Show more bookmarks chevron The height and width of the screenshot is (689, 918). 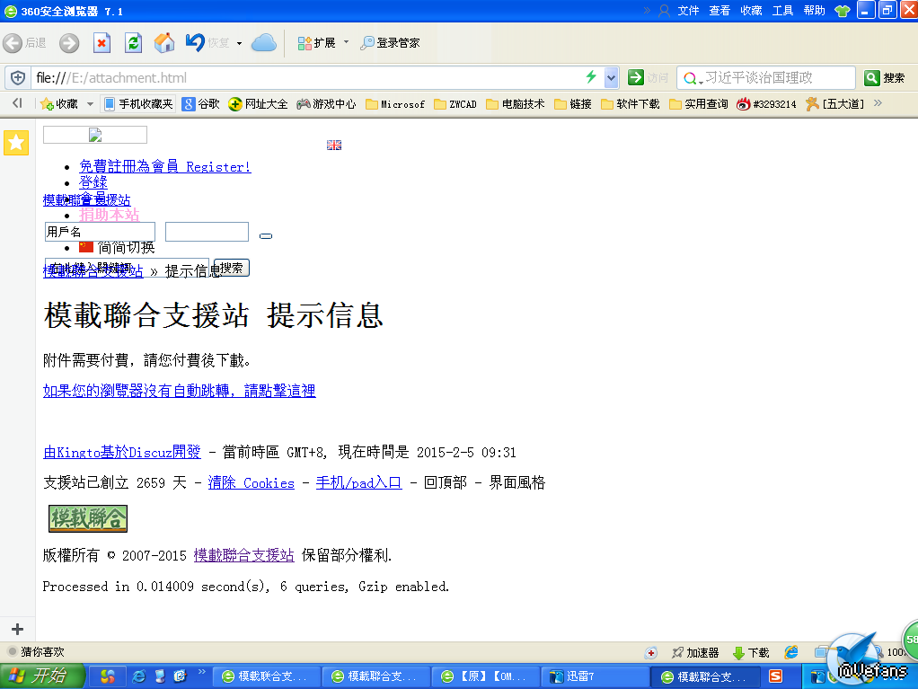tap(878, 103)
